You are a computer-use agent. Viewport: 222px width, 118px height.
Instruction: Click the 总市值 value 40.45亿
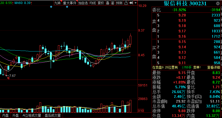(179, 106)
